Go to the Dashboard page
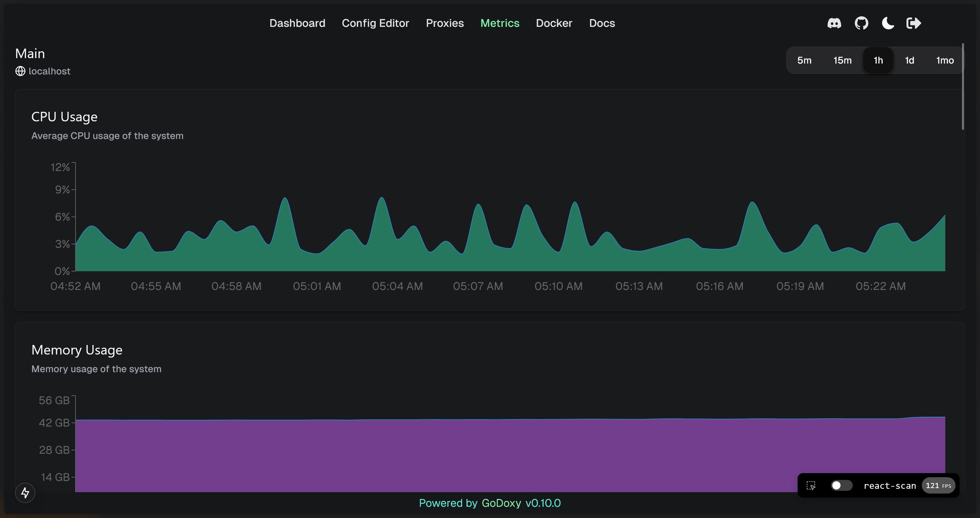The height and width of the screenshot is (518, 980). point(297,23)
